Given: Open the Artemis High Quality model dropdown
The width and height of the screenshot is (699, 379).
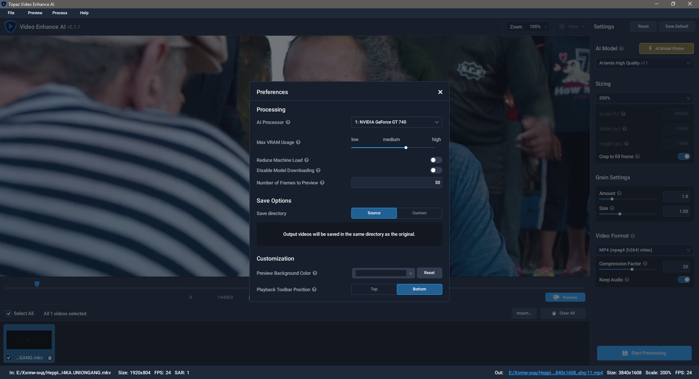Looking at the screenshot, I should [644, 63].
